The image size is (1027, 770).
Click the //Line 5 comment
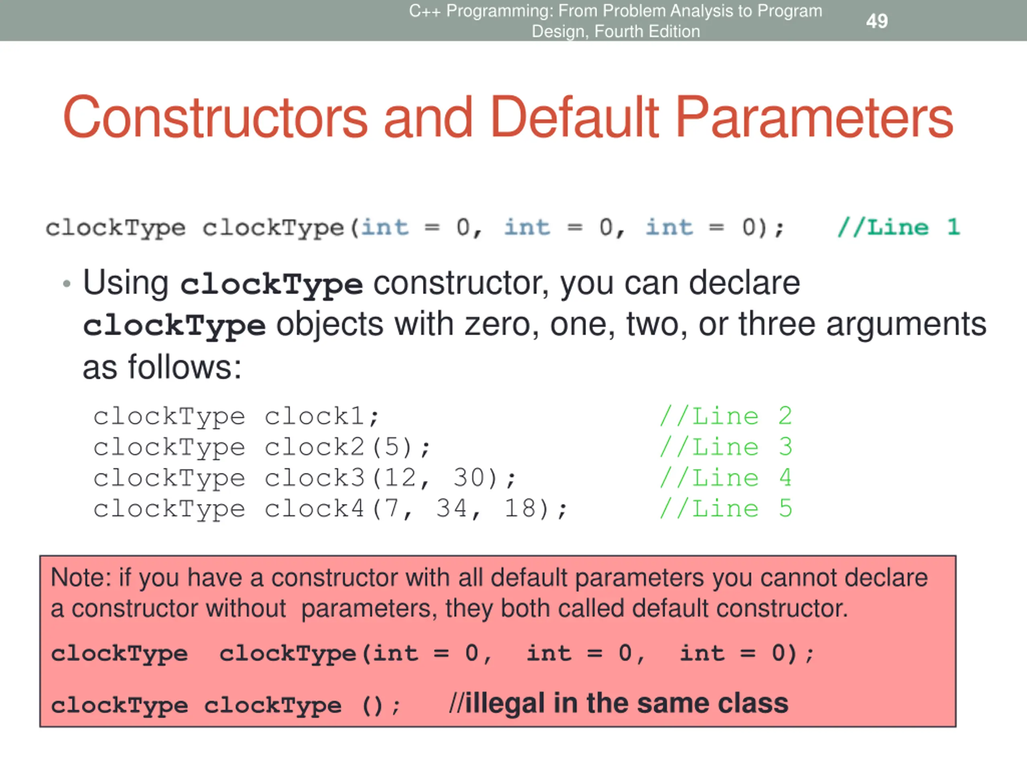pos(726,509)
